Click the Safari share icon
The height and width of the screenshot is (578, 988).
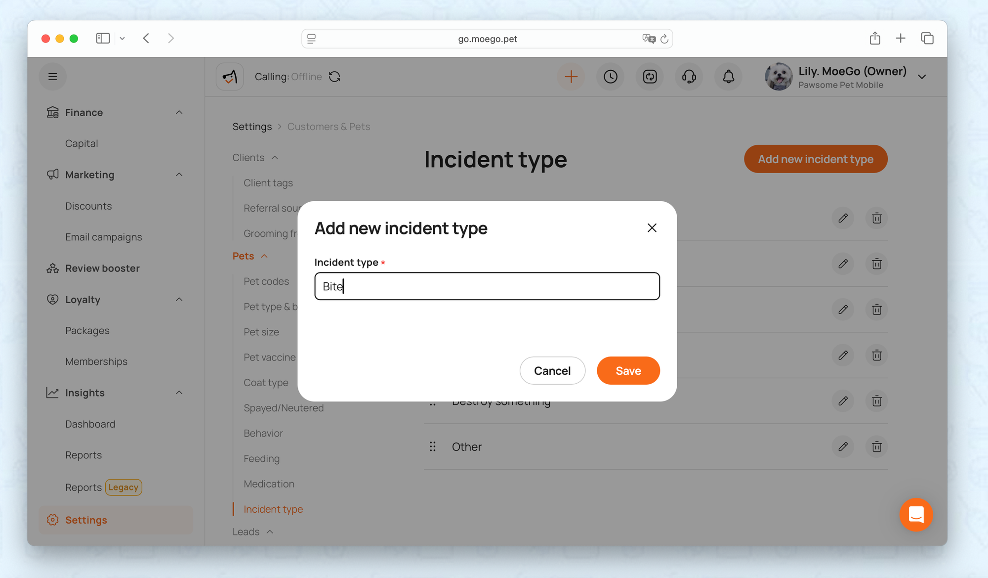tap(874, 39)
